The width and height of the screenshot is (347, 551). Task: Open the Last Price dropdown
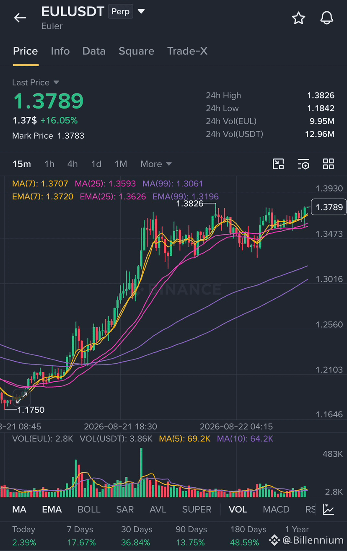[36, 83]
